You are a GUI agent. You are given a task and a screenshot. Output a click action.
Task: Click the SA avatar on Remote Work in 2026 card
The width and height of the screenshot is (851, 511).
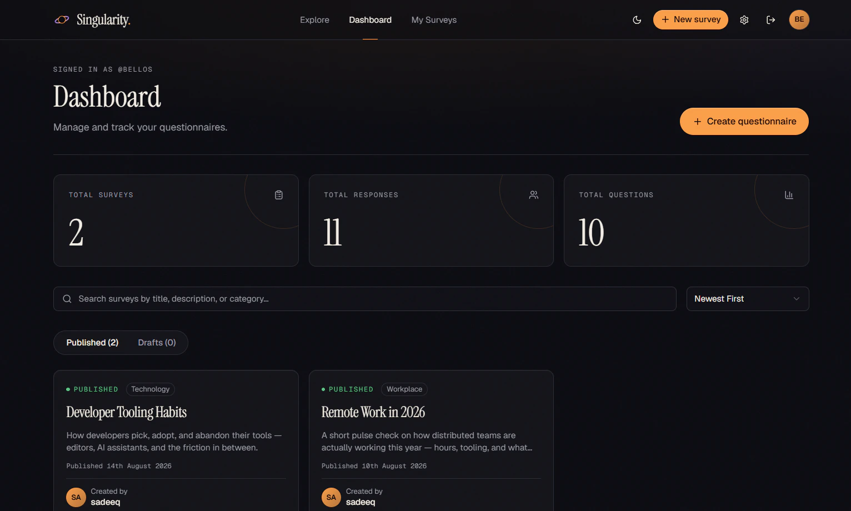[331, 497]
